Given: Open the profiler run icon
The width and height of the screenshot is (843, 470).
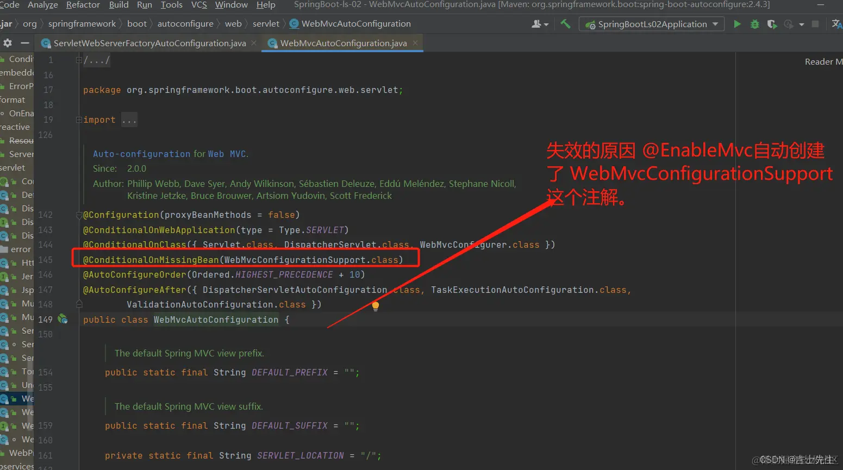Looking at the screenshot, I should click(x=788, y=24).
